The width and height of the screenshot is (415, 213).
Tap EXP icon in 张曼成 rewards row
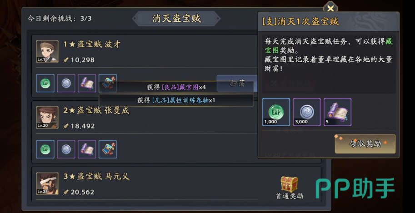(45, 149)
